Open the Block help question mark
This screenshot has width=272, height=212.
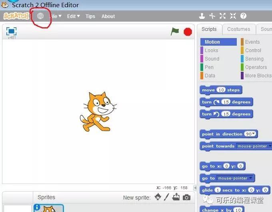tap(243, 16)
